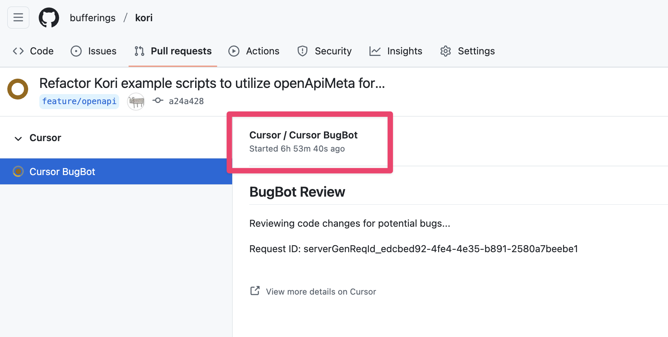Open the author avatar thumbnail
The width and height of the screenshot is (668, 337).
tap(136, 101)
